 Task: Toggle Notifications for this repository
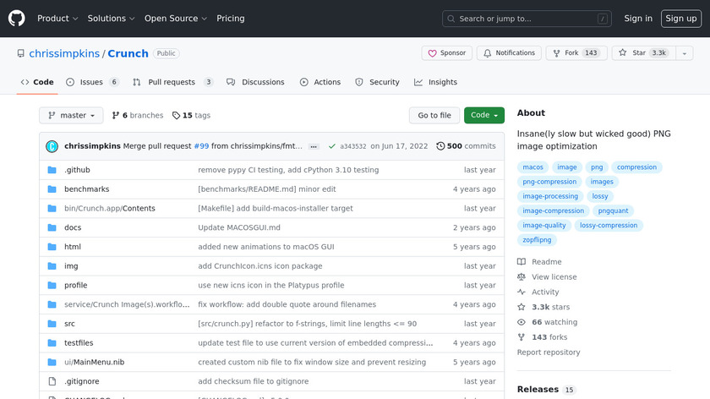[x=509, y=53]
